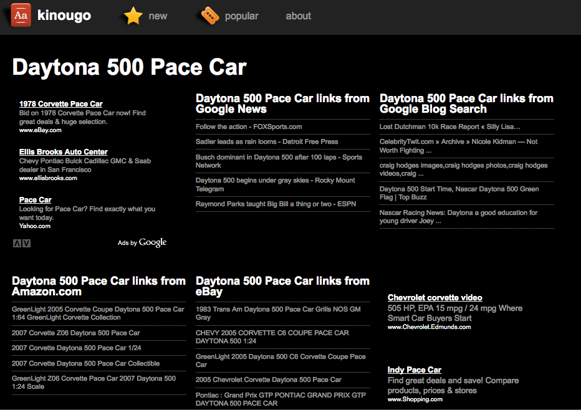Click the ad previous arrow icon
This screenshot has height=410, width=581.
click(x=17, y=244)
